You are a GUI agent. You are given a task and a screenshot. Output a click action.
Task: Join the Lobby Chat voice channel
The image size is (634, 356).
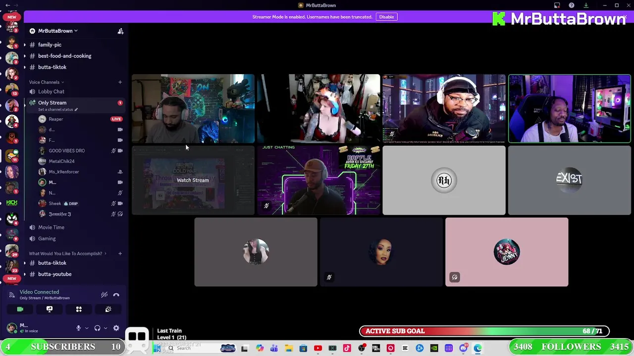(51, 91)
